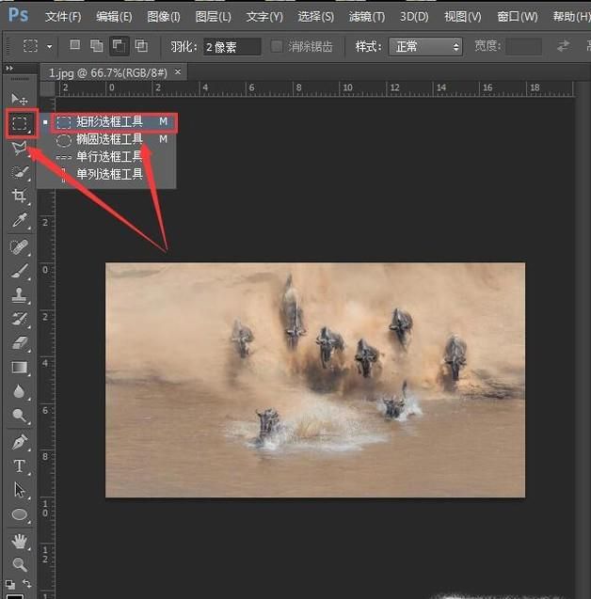Screen dimensions: 591x599
Task: Choose Intersect with Selection mode
Action: [x=141, y=46]
